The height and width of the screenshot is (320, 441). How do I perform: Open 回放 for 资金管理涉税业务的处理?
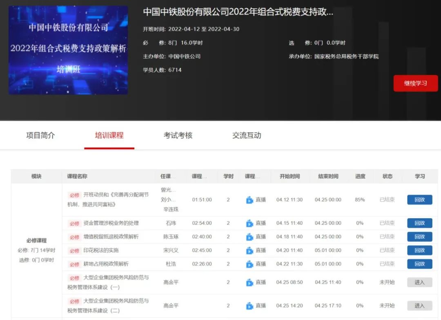(419, 223)
